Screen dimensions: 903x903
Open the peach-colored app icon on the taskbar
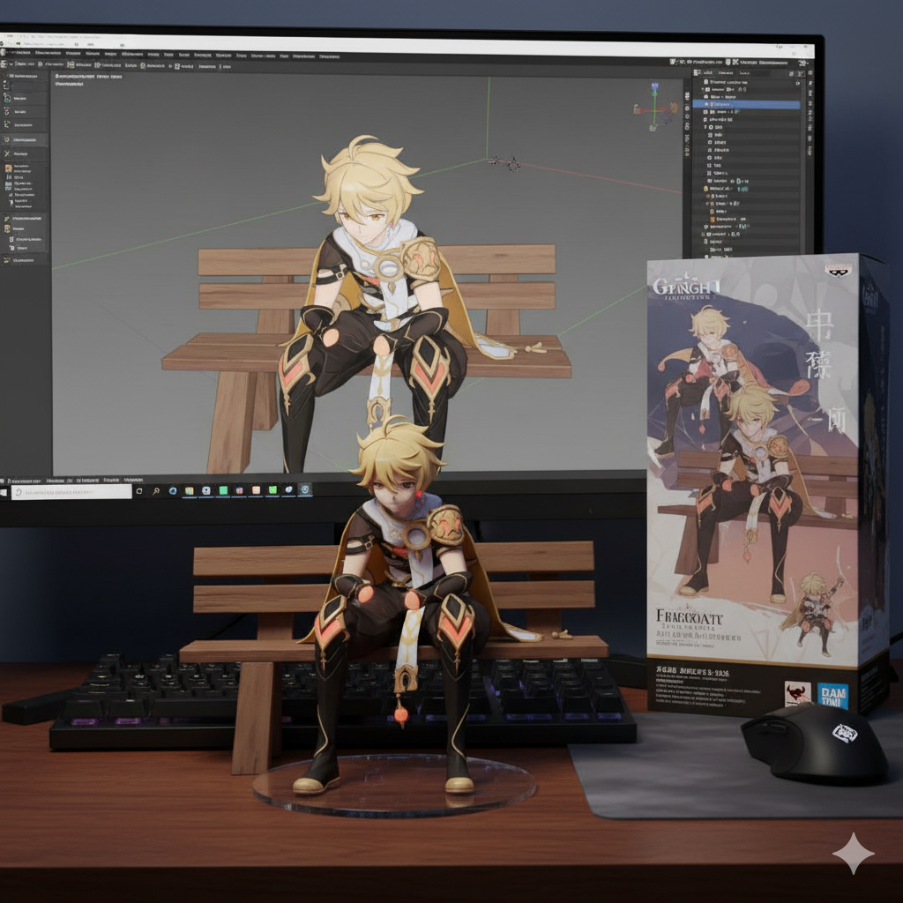click(x=257, y=490)
